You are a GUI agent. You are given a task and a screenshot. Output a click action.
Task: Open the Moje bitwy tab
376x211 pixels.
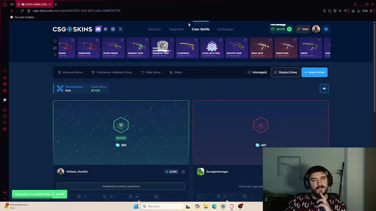151,72
